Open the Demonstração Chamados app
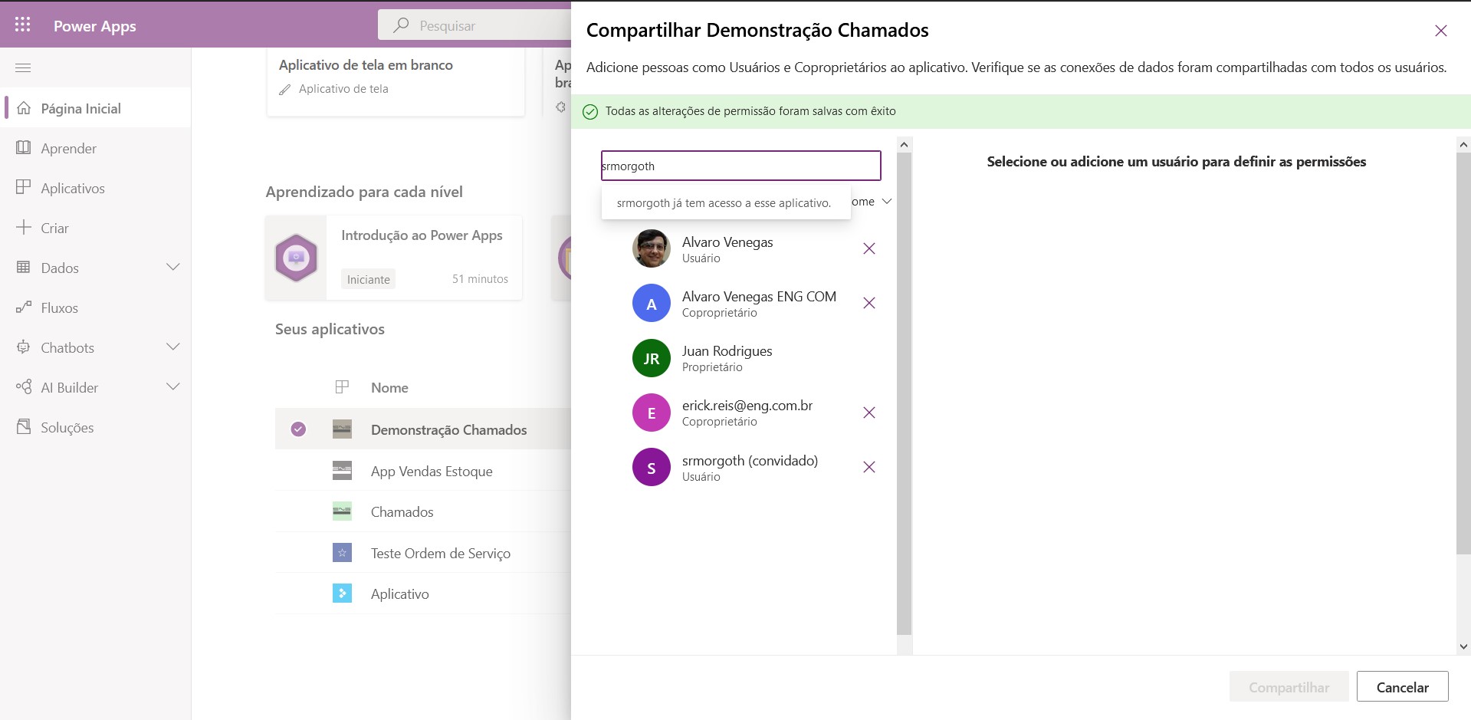1471x720 pixels. [x=448, y=430]
